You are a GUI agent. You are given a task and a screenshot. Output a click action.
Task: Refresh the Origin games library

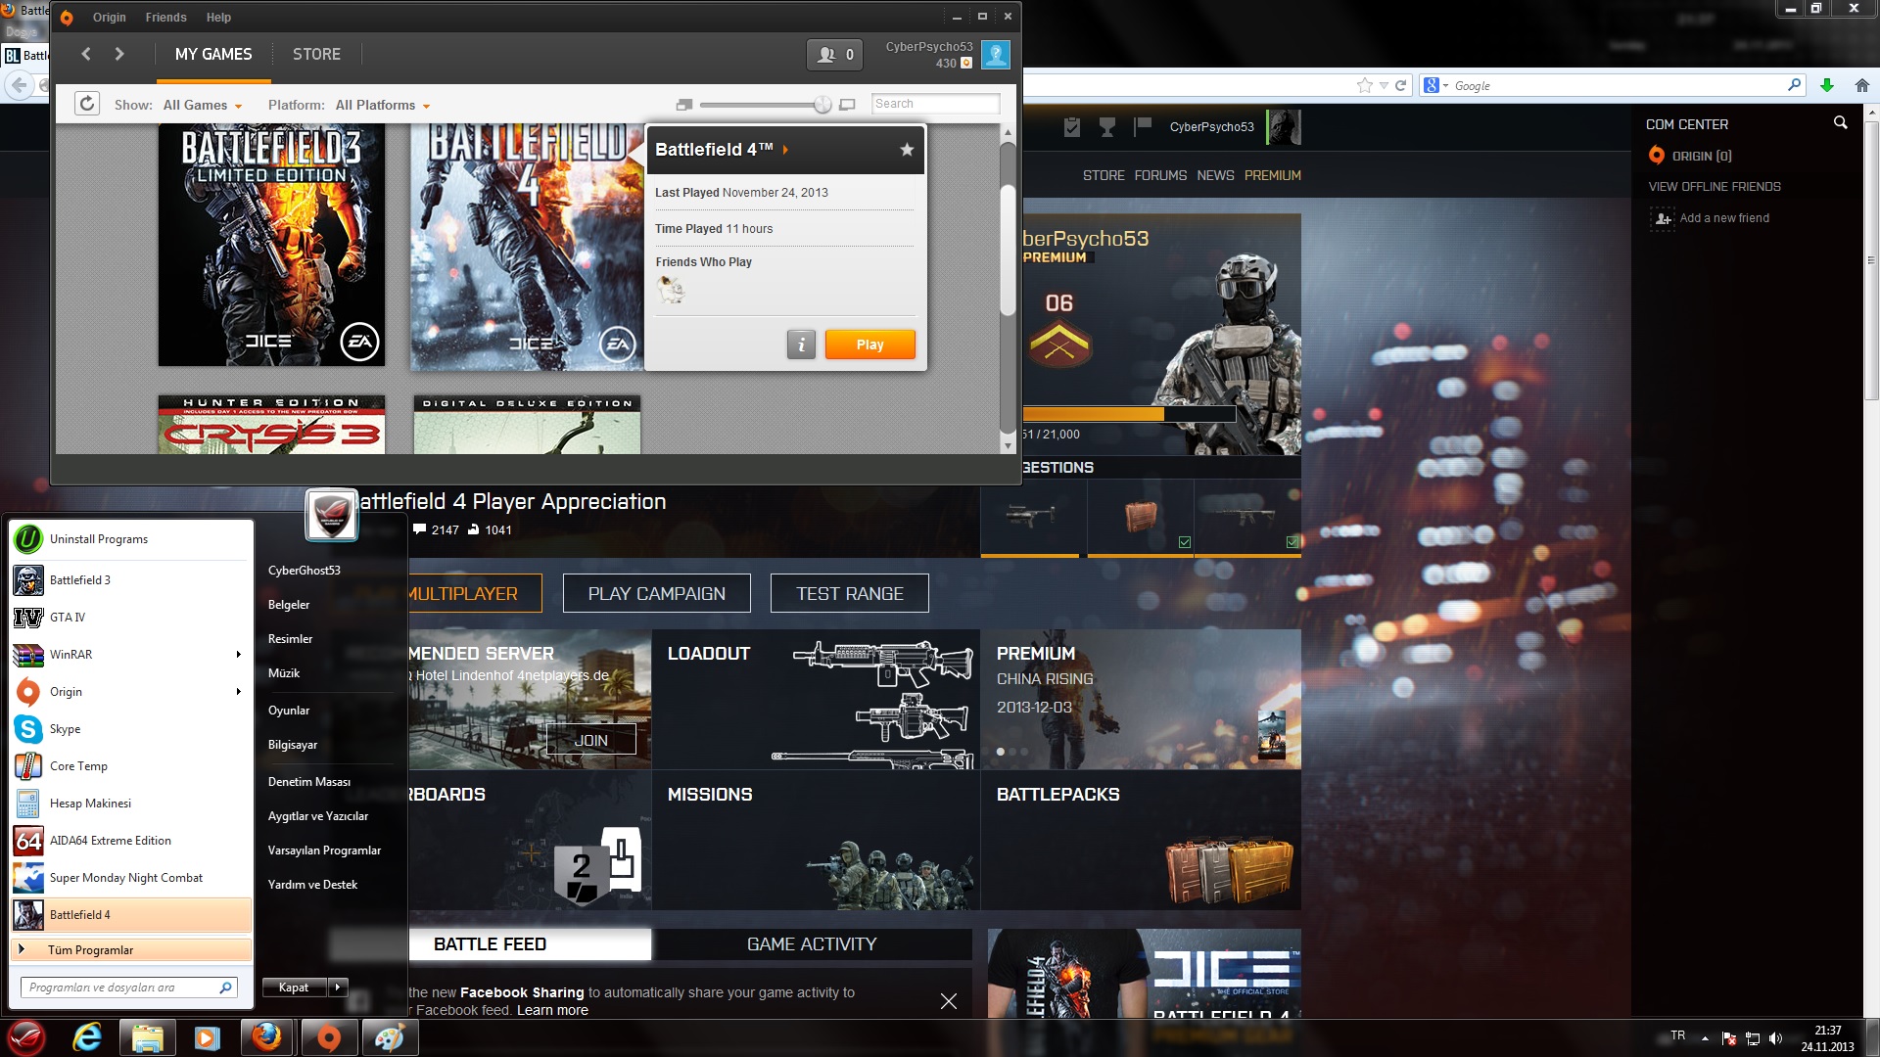(x=87, y=104)
